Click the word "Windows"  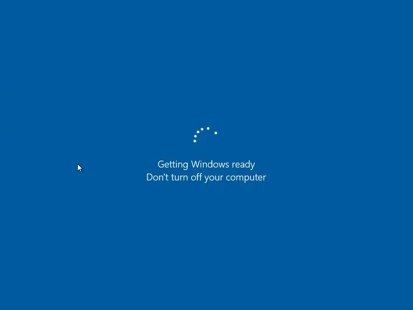(210, 164)
